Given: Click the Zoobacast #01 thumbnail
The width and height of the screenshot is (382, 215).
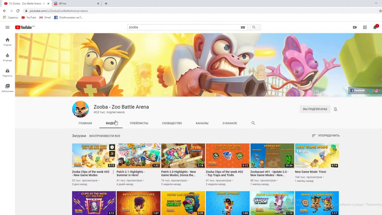Looking at the screenshot, I should [x=272, y=156].
